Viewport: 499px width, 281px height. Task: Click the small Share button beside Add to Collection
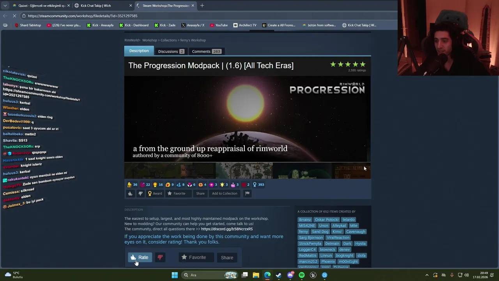[x=200, y=194]
